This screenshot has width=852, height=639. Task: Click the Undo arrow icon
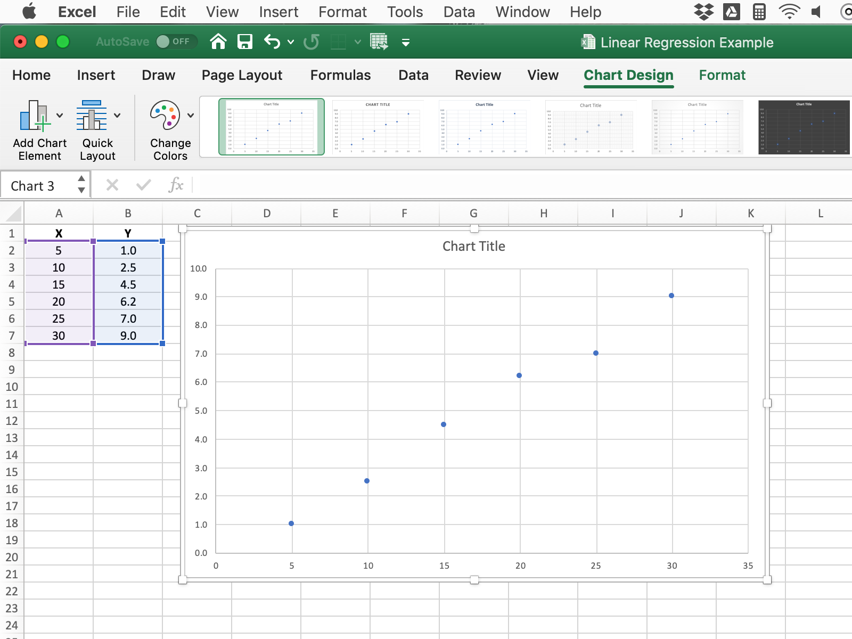coord(272,42)
